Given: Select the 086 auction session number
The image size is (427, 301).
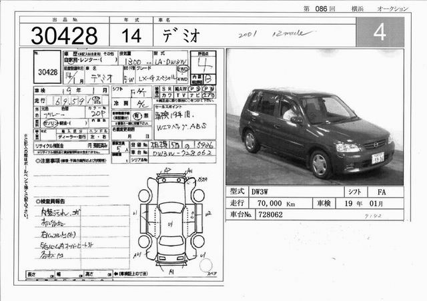Looking at the screenshot, I should tap(321, 9).
